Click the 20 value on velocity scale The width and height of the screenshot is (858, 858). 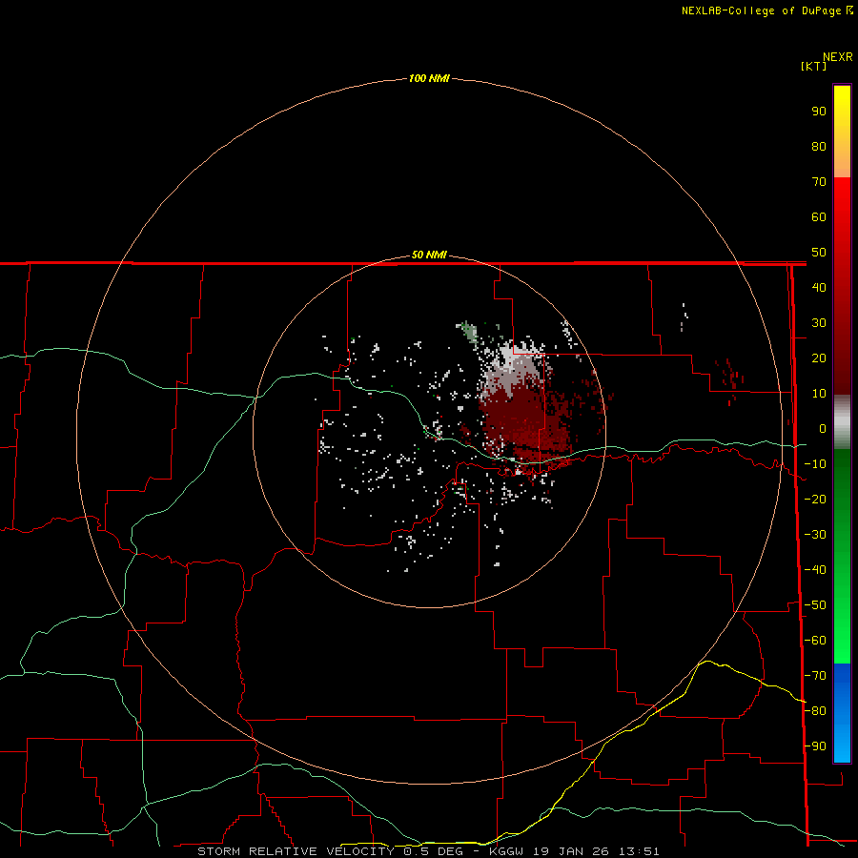819,357
